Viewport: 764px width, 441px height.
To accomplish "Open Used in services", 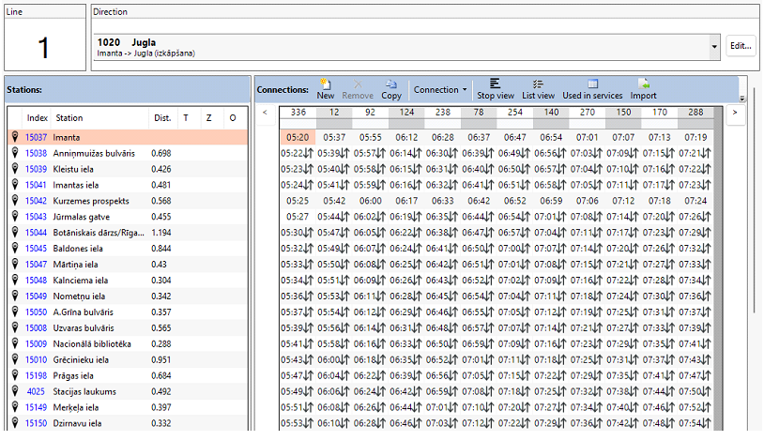I will (x=592, y=89).
